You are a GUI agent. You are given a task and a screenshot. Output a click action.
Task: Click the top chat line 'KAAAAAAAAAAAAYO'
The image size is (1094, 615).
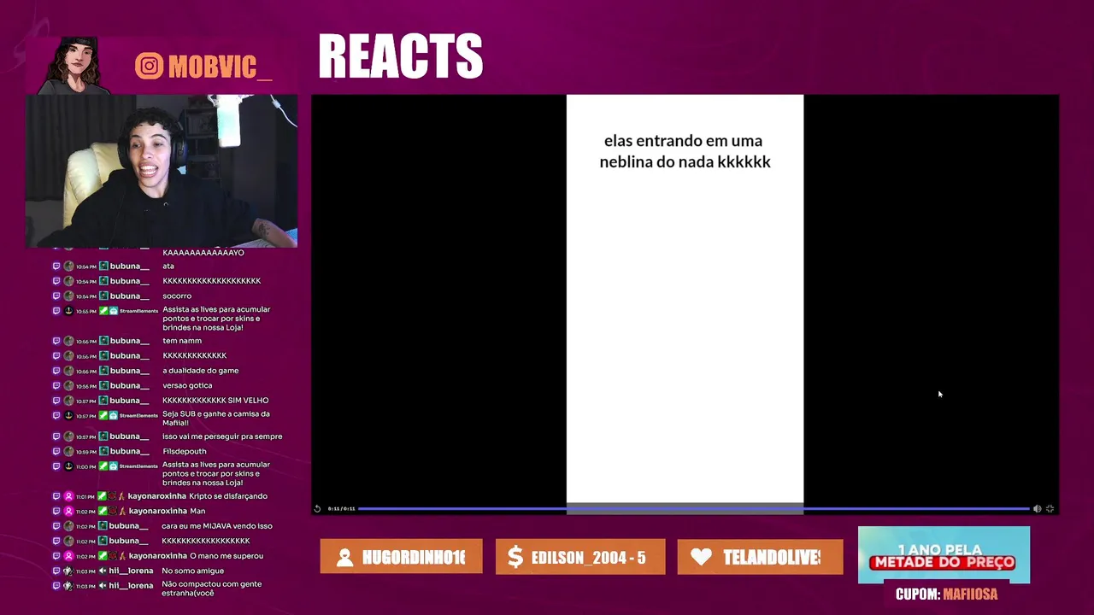click(x=203, y=253)
